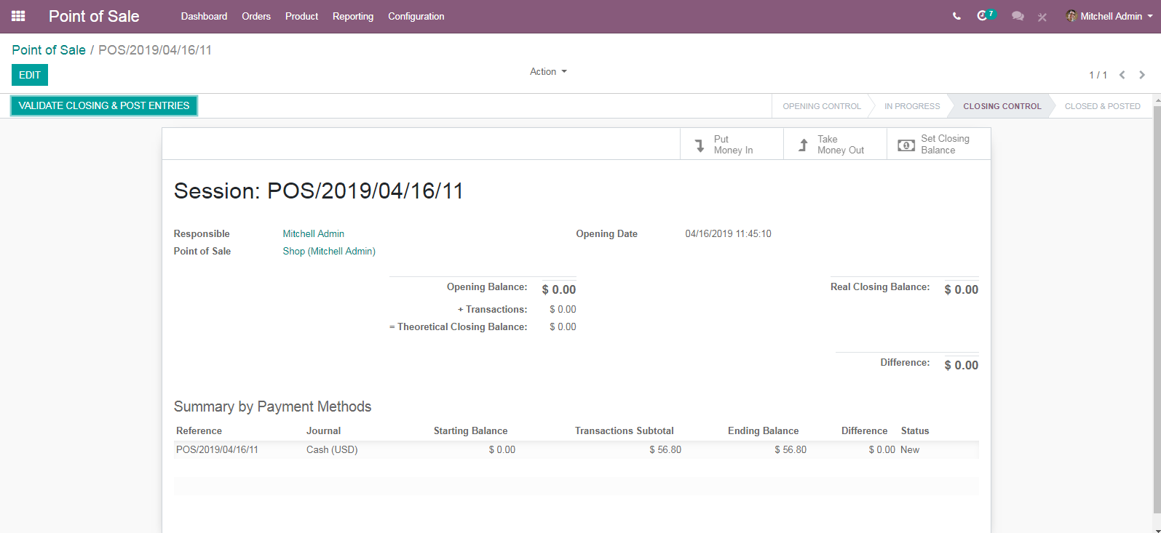This screenshot has width=1161, height=533.
Task: Select the Closing Control stage
Action: [1002, 106]
